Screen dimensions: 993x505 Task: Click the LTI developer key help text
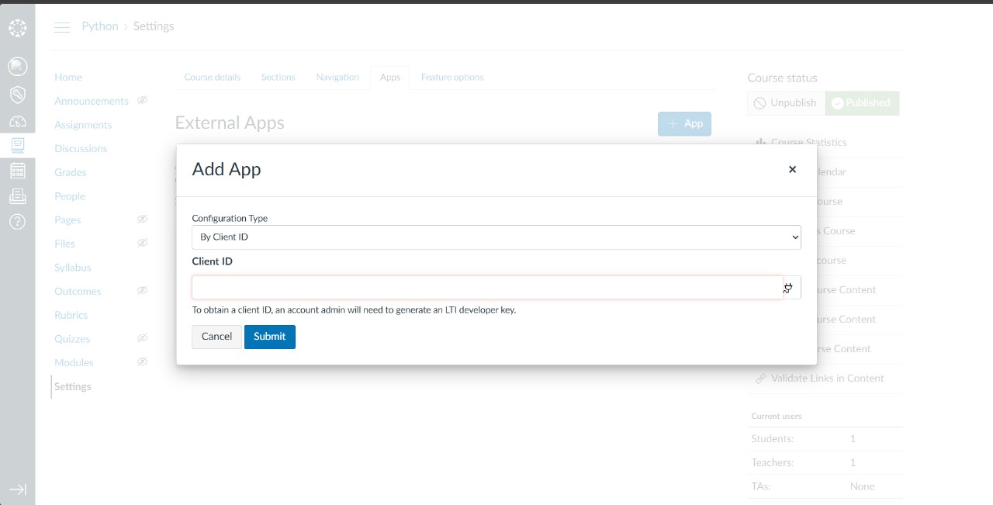(x=354, y=310)
